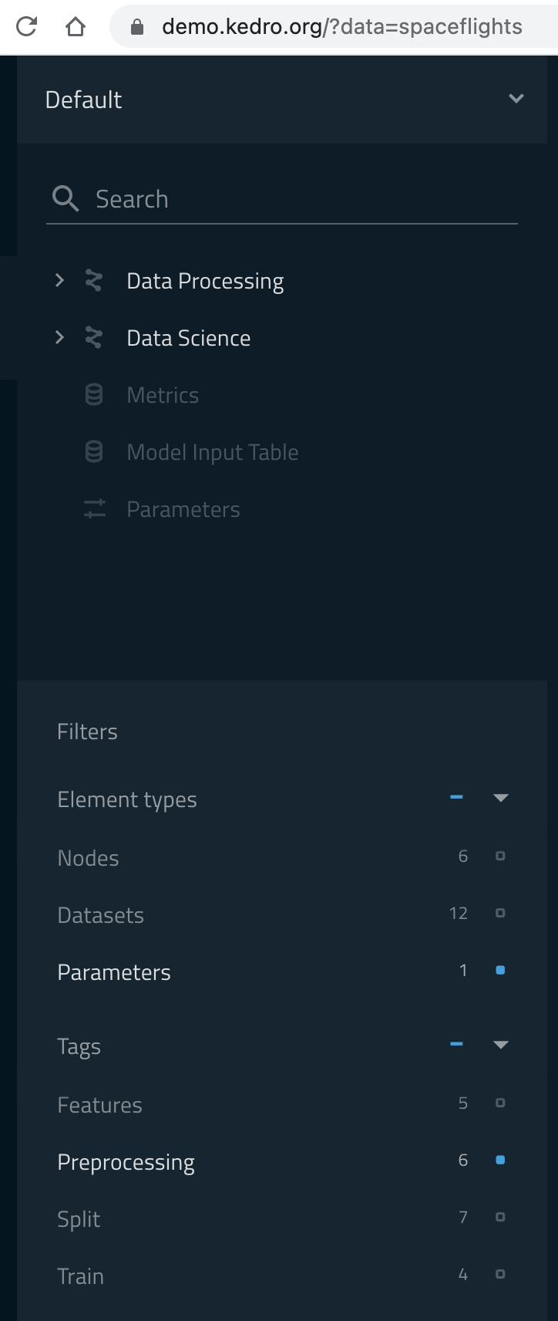Expand the Data Processing tree node
558x1321 pixels.
59,281
